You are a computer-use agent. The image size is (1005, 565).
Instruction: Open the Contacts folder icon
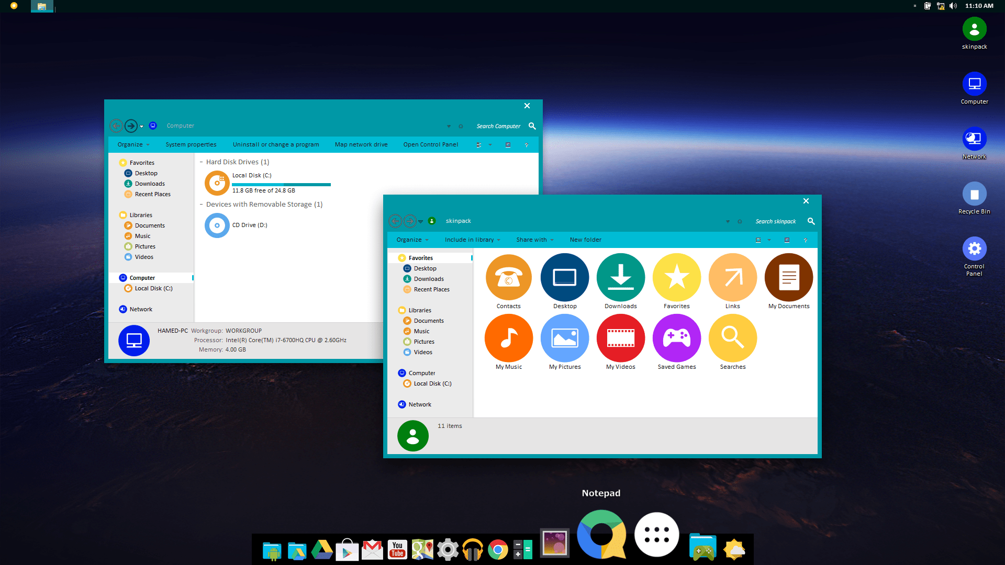pos(508,278)
